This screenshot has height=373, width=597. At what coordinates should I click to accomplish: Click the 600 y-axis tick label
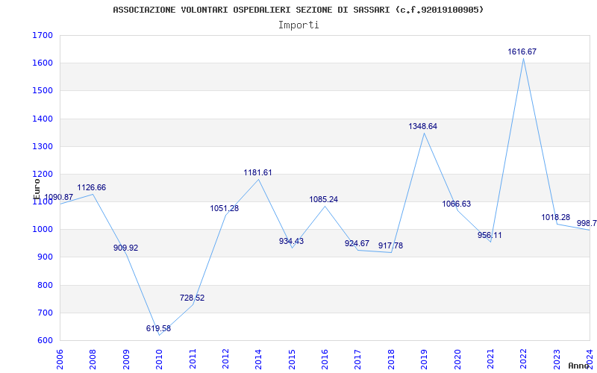[x=47, y=341]
